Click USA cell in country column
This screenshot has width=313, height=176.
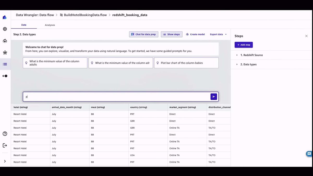(x=148, y=155)
